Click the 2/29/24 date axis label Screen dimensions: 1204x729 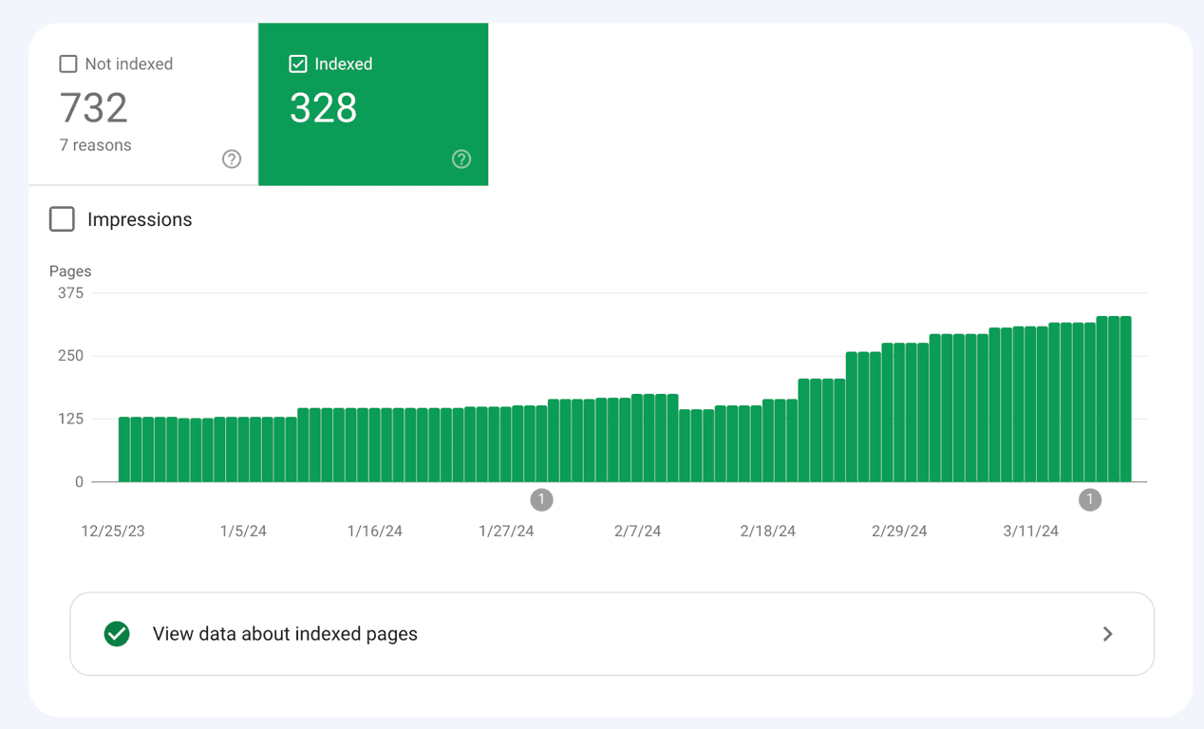tap(899, 532)
